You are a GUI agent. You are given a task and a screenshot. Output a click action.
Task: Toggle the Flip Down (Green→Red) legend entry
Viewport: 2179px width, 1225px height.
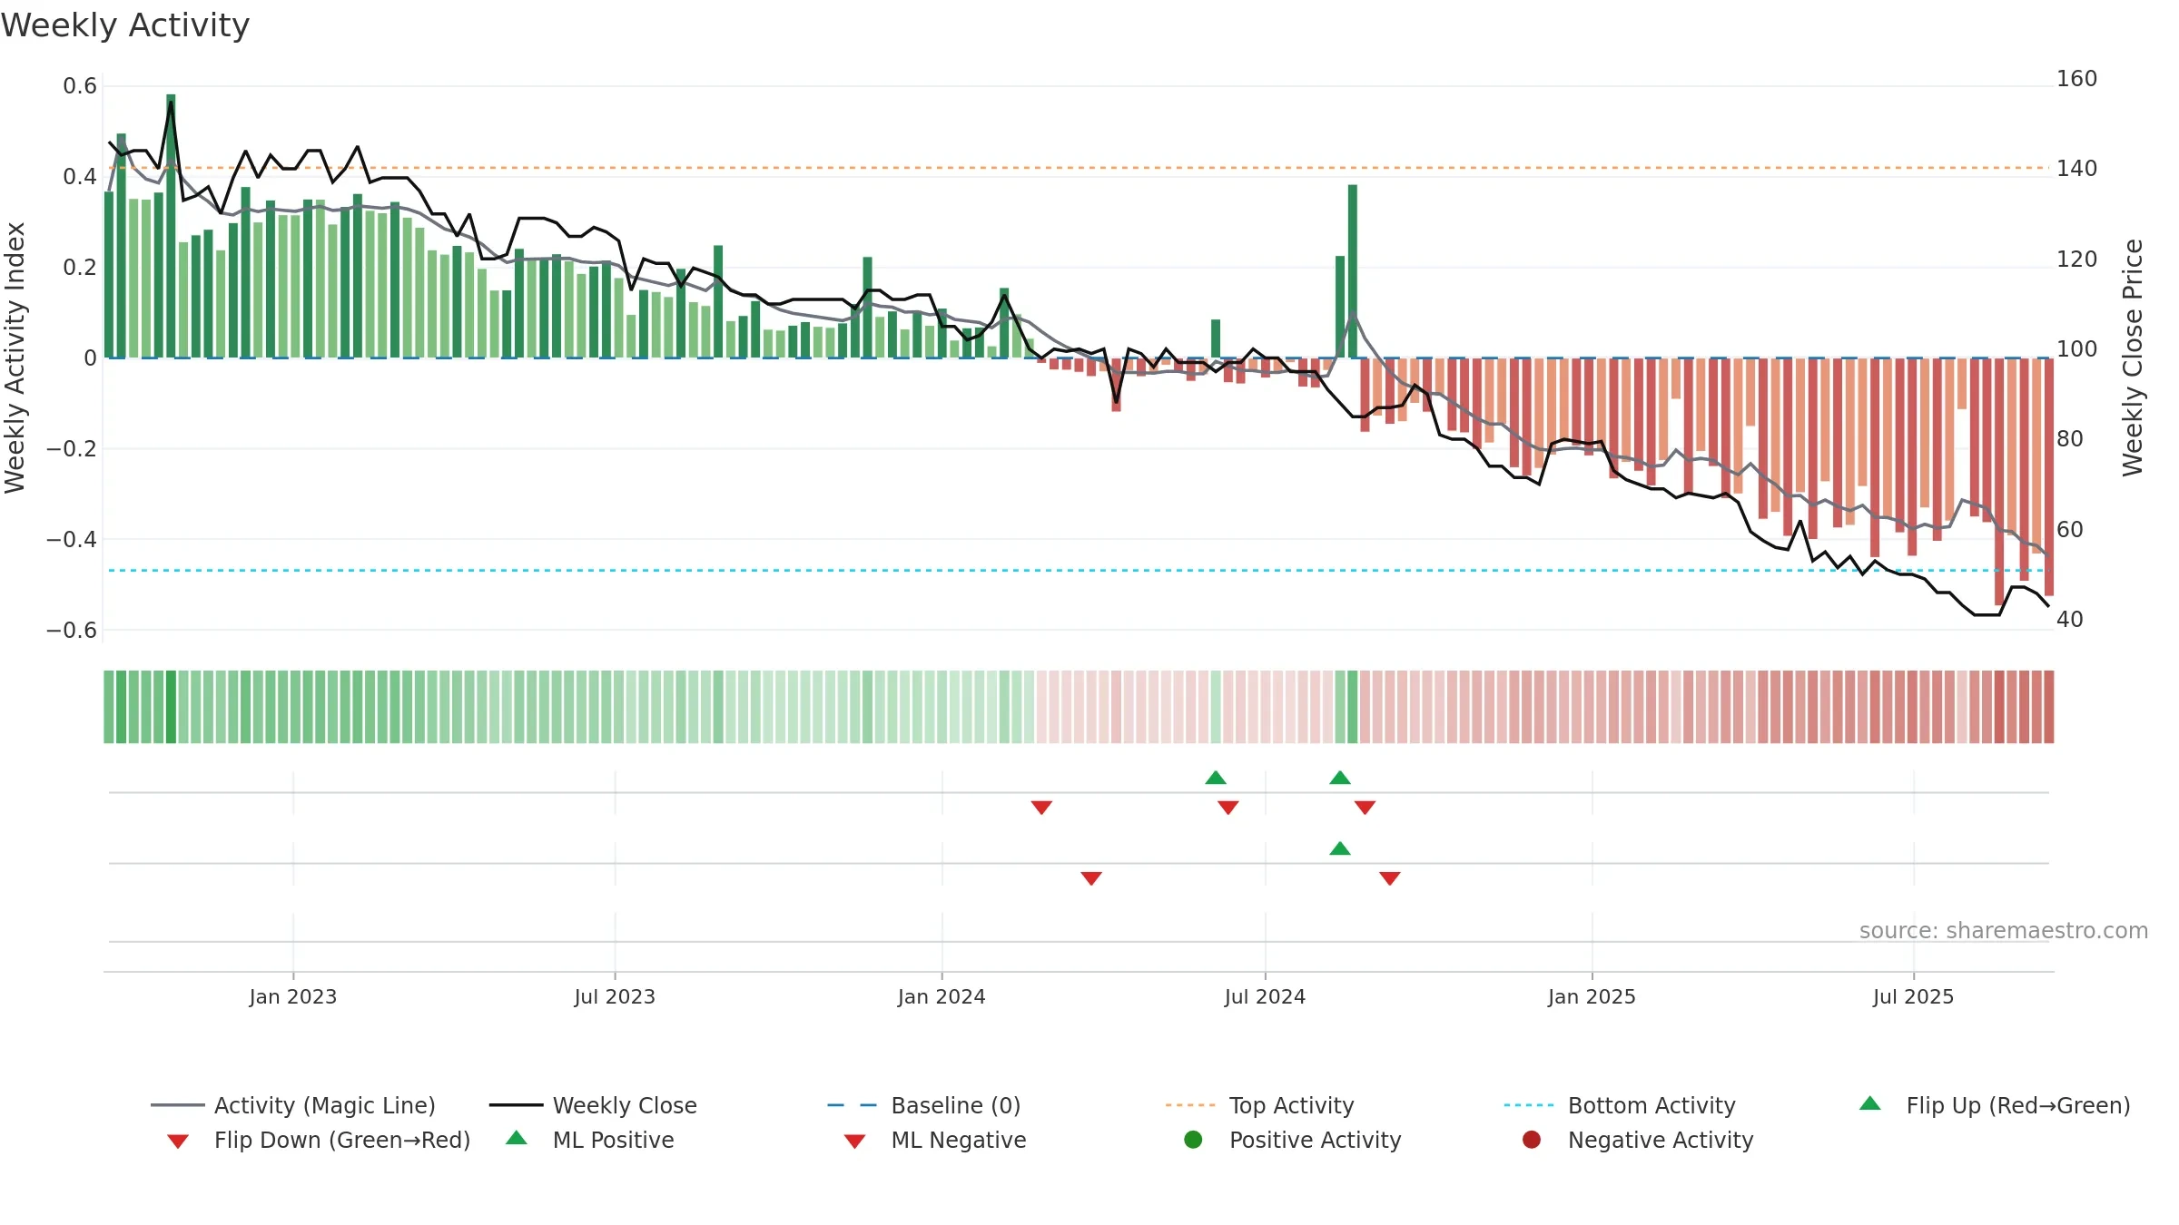(x=318, y=1140)
